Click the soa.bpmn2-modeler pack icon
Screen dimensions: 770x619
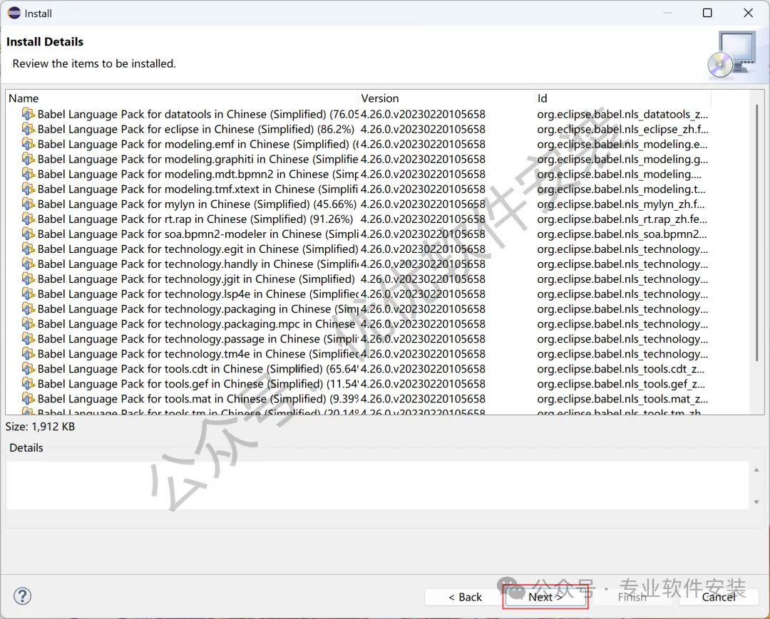[29, 234]
